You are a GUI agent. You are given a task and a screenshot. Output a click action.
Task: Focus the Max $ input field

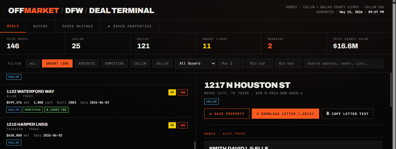pyautogui.click(x=231, y=63)
